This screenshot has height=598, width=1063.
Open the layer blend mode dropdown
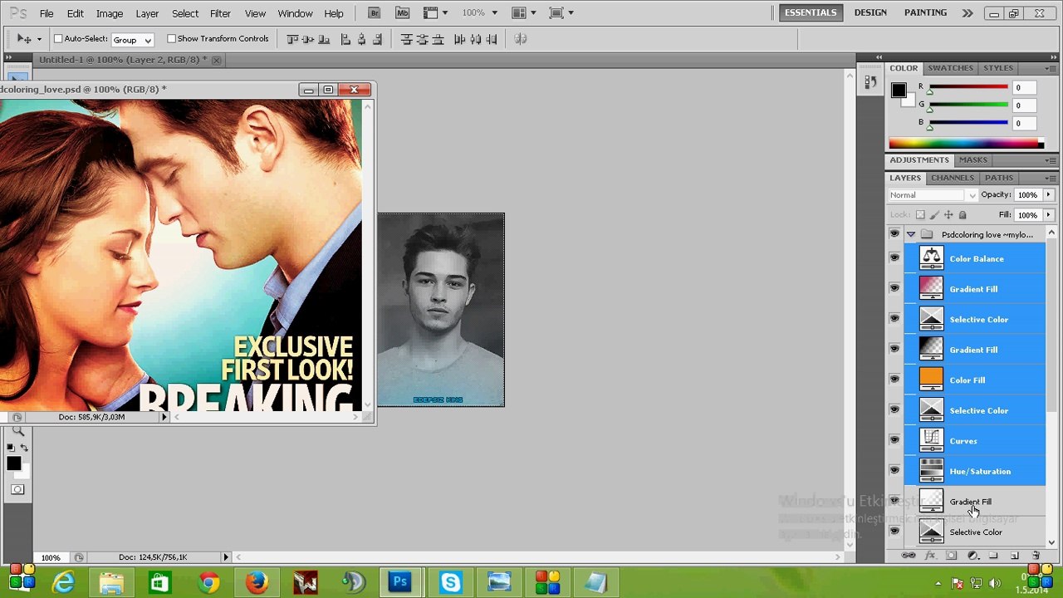pos(933,195)
